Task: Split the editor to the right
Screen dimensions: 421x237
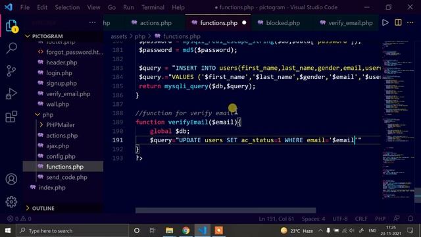Action: pyautogui.click(x=398, y=22)
